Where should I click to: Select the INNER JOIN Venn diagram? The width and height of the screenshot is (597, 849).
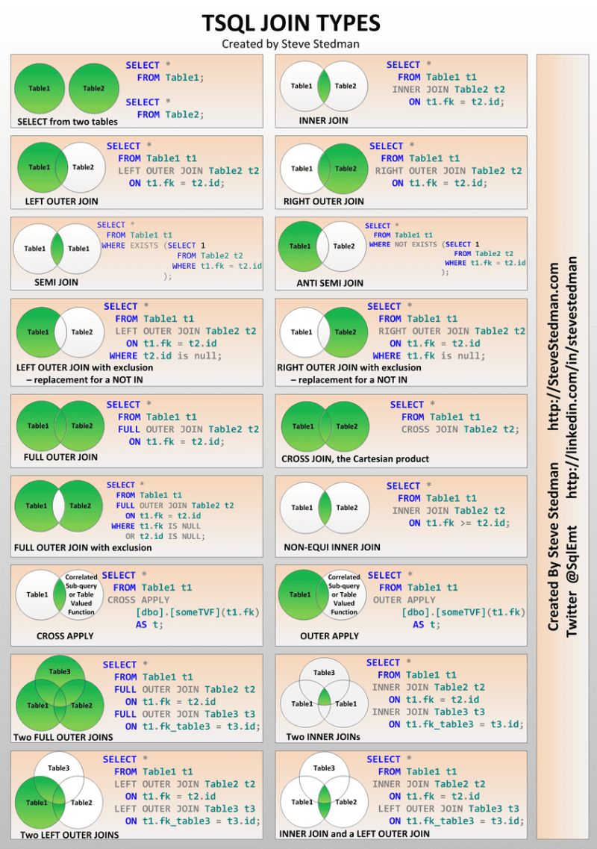(323, 86)
